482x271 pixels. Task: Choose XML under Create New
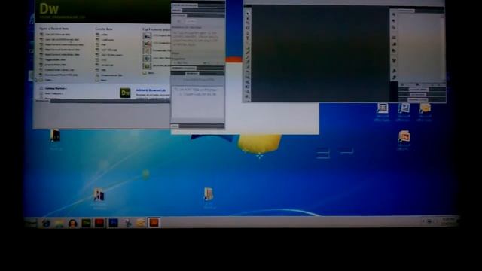(101, 70)
